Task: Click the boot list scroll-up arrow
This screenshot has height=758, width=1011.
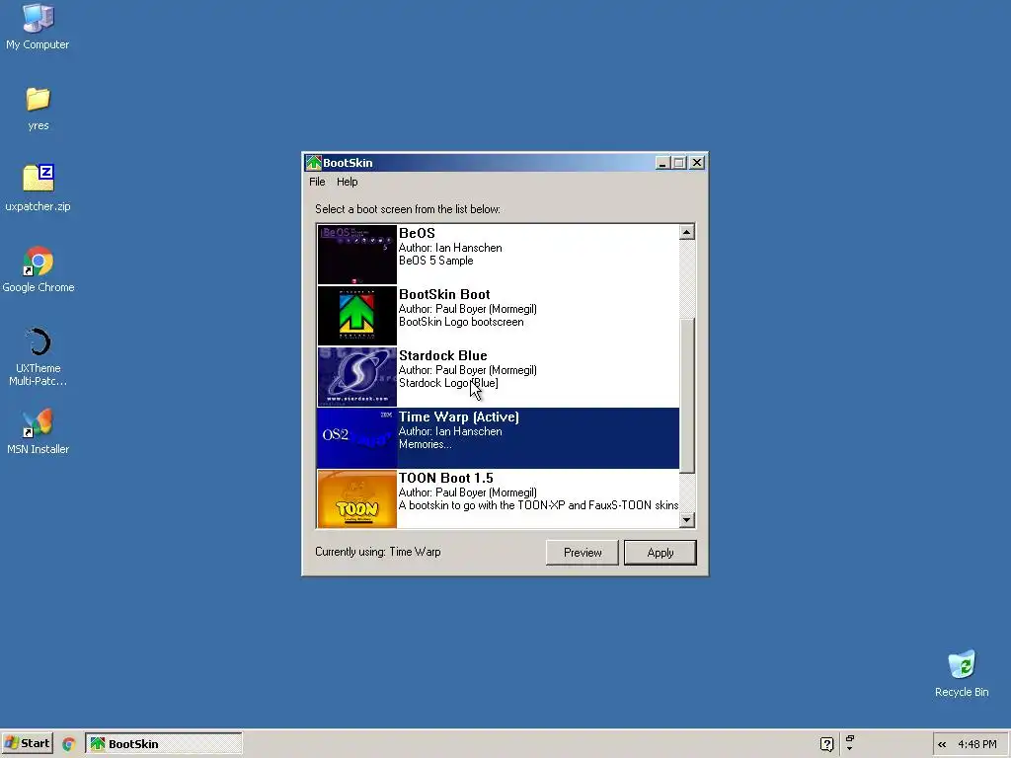Action: [x=687, y=232]
